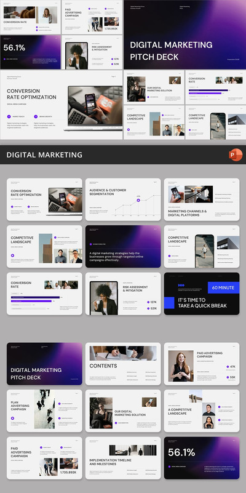The width and height of the screenshot is (246, 493).
Task: Click the woman's portrait in A Competitive Landscape
Action: pos(208,423)
